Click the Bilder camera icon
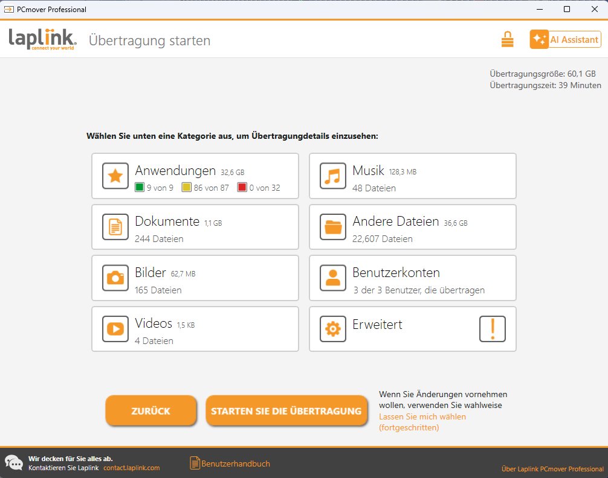 (115, 278)
